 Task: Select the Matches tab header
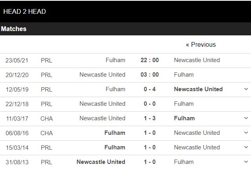[x=14, y=29]
